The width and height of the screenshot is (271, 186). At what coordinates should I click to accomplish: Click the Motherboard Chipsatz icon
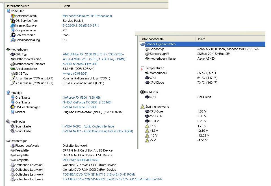coord(13,64)
